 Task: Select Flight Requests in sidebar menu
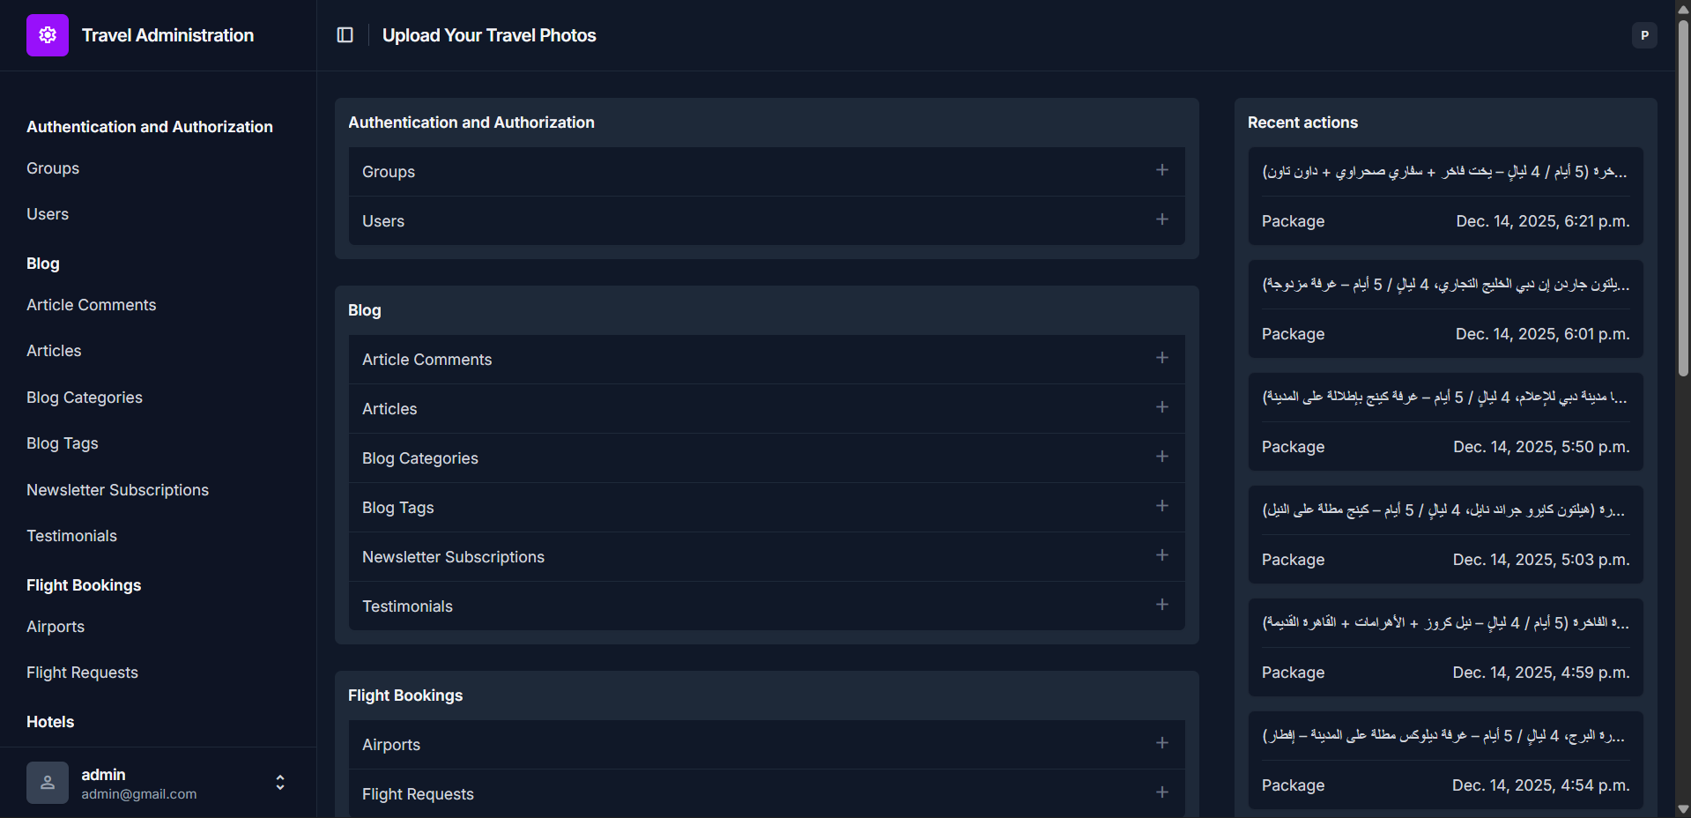coord(82,673)
